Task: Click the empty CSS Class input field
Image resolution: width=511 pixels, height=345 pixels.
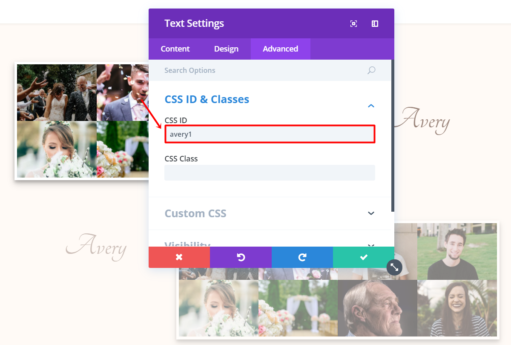Action: (x=270, y=172)
